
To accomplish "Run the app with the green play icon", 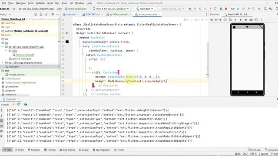I will click(190, 9).
